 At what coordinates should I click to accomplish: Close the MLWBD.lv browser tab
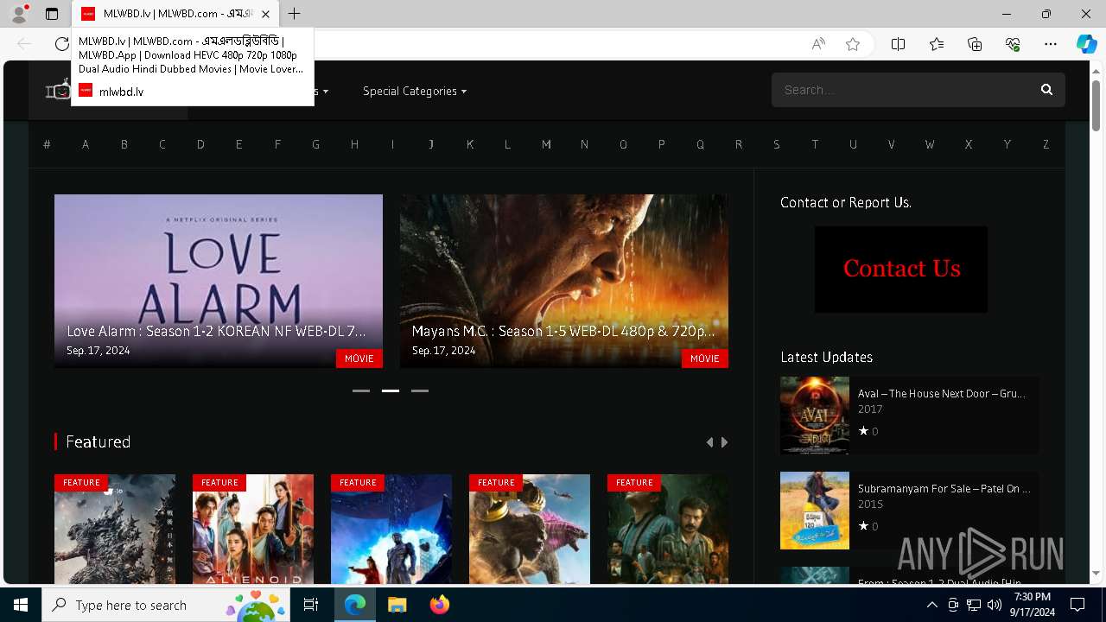[265, 14]
